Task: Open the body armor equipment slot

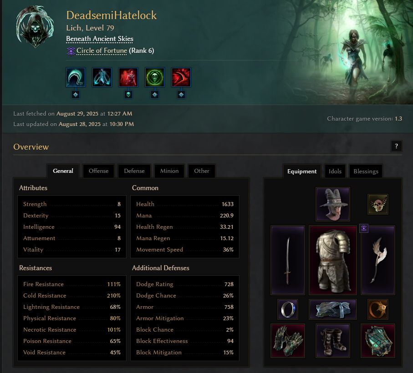Action: 333,260
